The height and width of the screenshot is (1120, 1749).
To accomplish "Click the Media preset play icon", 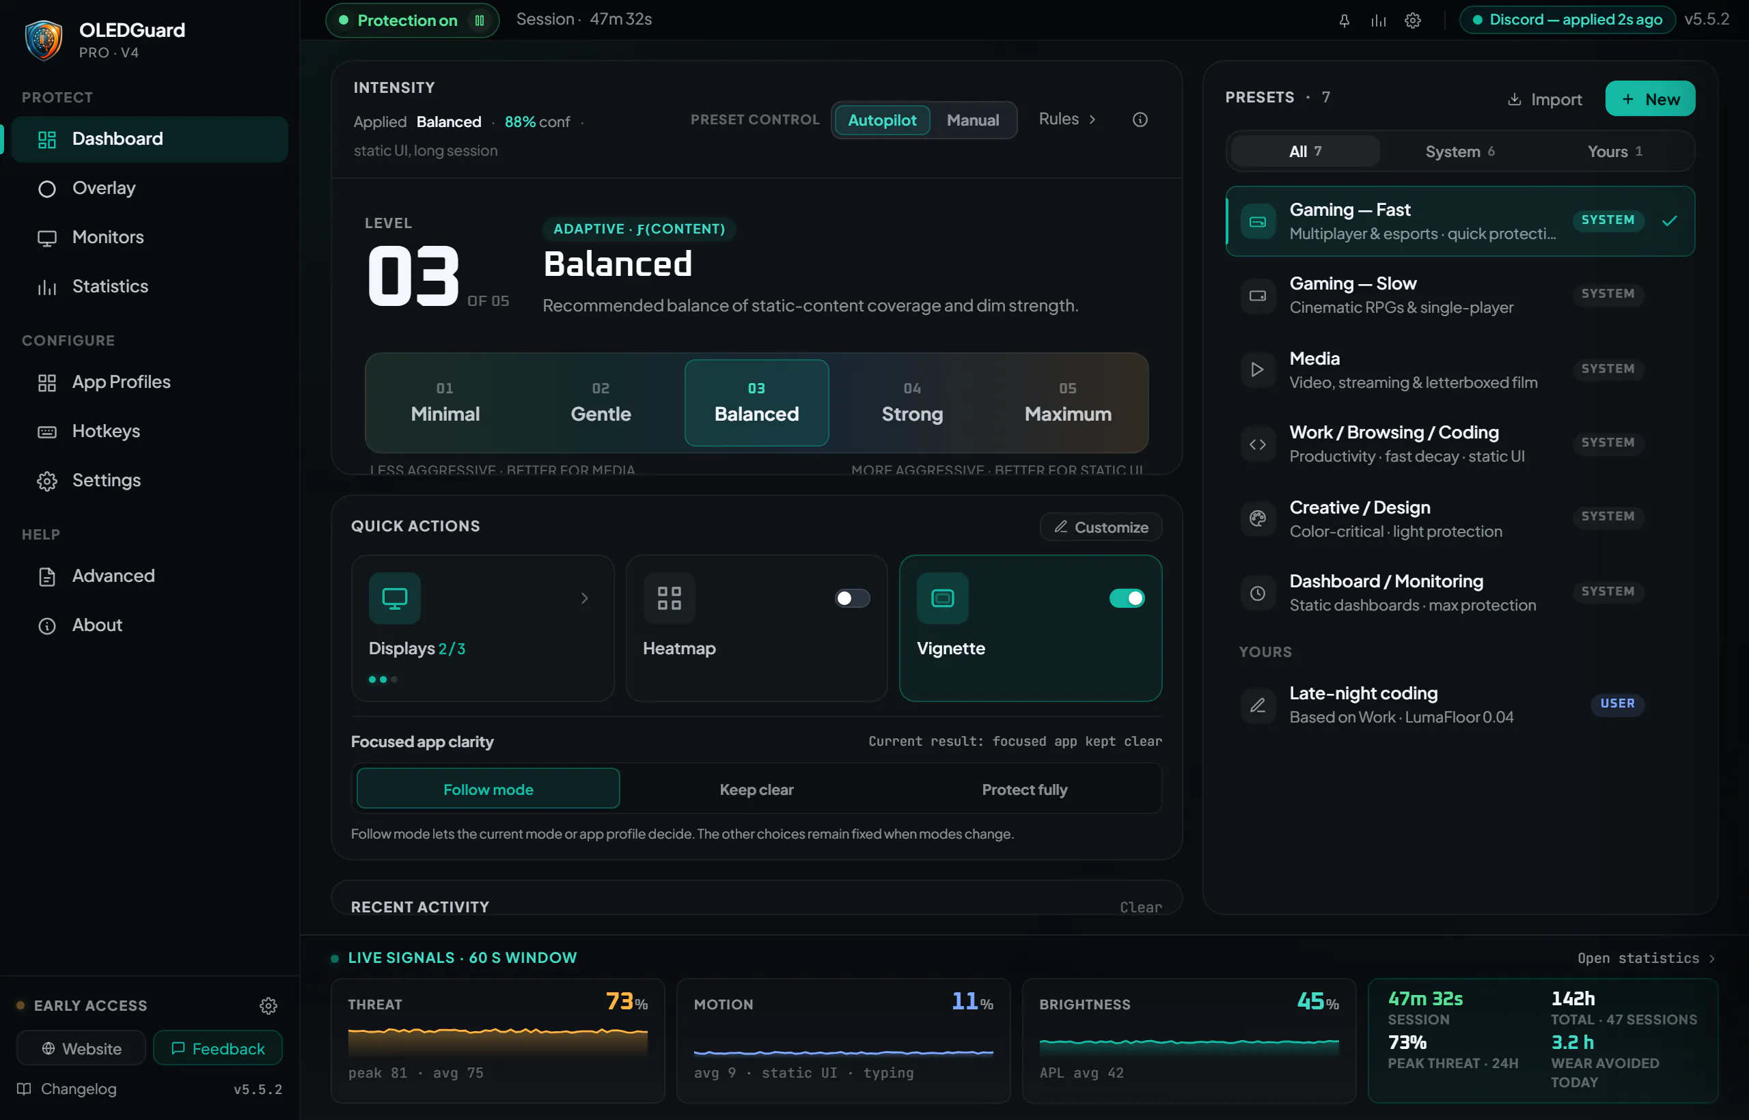I will click(x=1257, y=369).
